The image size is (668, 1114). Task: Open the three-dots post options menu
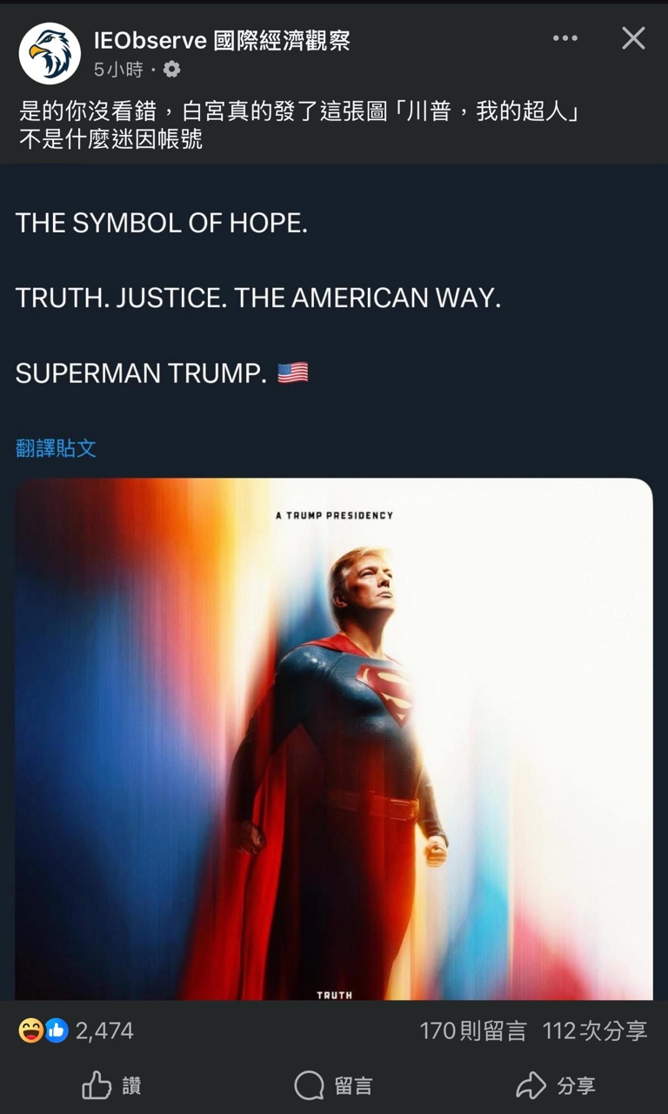click(x=565, y=38)
